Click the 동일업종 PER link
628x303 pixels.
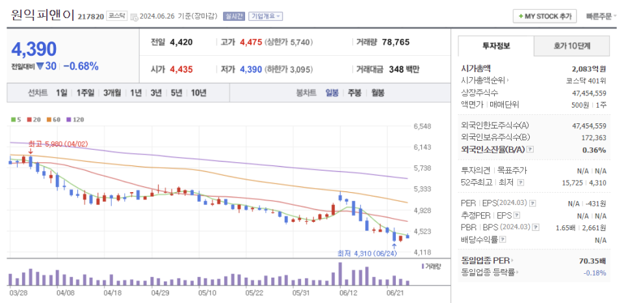(486, 261)
